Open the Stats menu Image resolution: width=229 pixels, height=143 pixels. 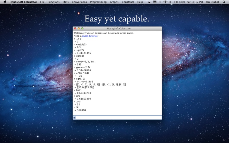pos(66,2)
